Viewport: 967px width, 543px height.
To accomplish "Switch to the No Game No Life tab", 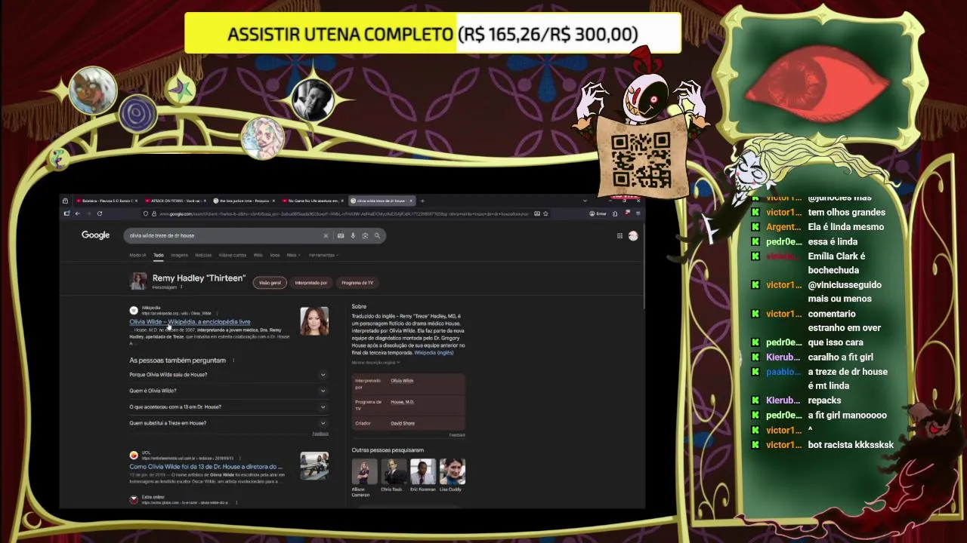I will click(312, 201).
